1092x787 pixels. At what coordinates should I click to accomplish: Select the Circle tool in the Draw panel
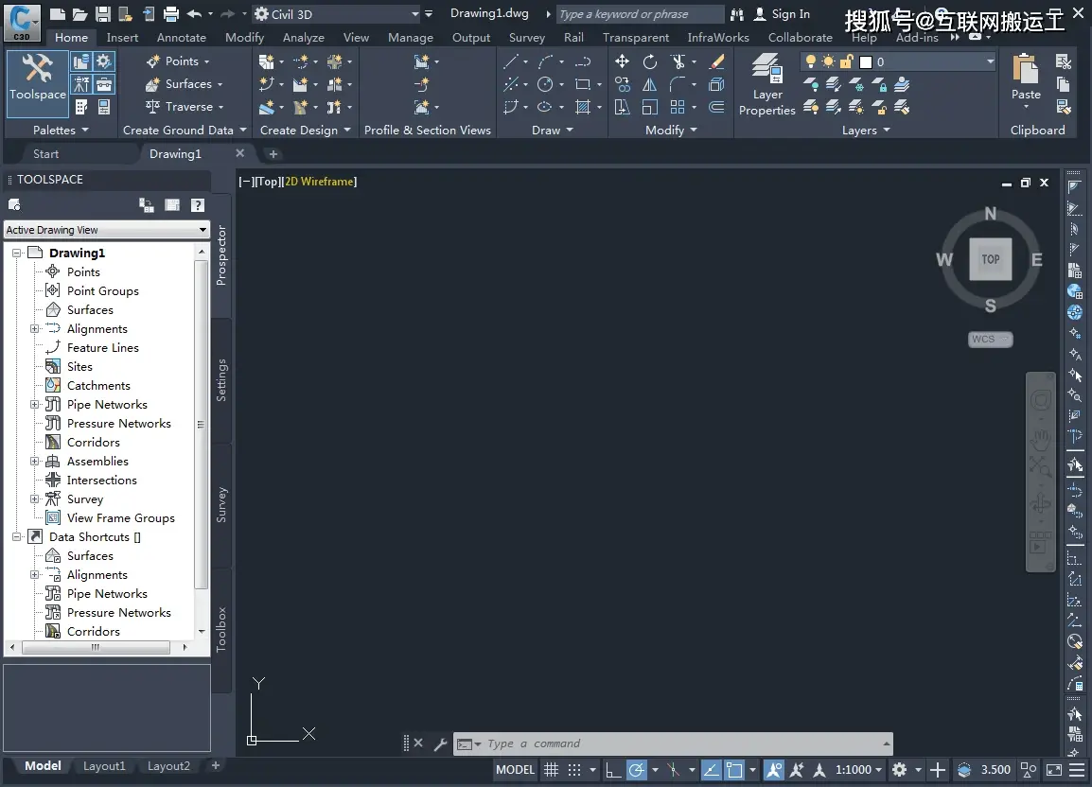[545, 85]
